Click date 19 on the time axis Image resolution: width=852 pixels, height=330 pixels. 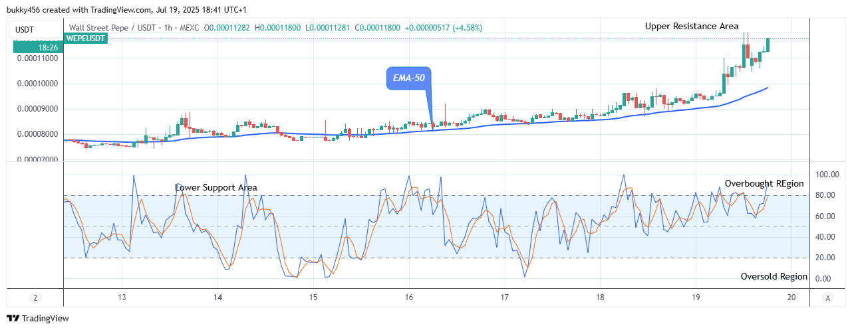[696, 298]
